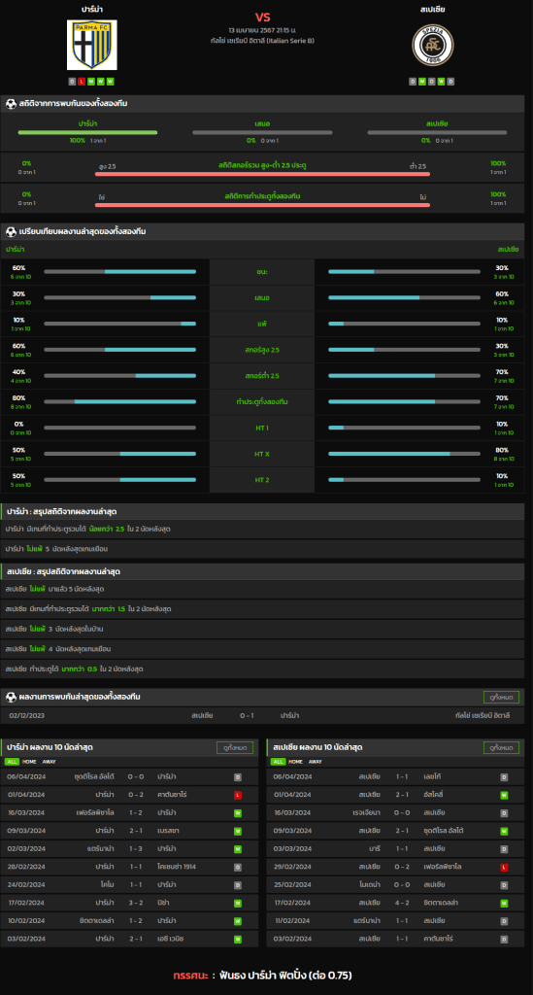The width and height of the screenshot is (533, 995).
Task: Click the D badge on Südtirol 0-0 Parma row
Action: (238, 776)
